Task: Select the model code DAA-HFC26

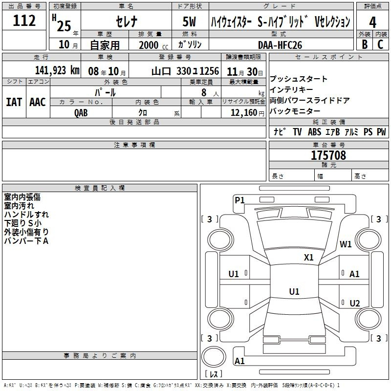Action: pyautogui.click(x=280, y=44)
